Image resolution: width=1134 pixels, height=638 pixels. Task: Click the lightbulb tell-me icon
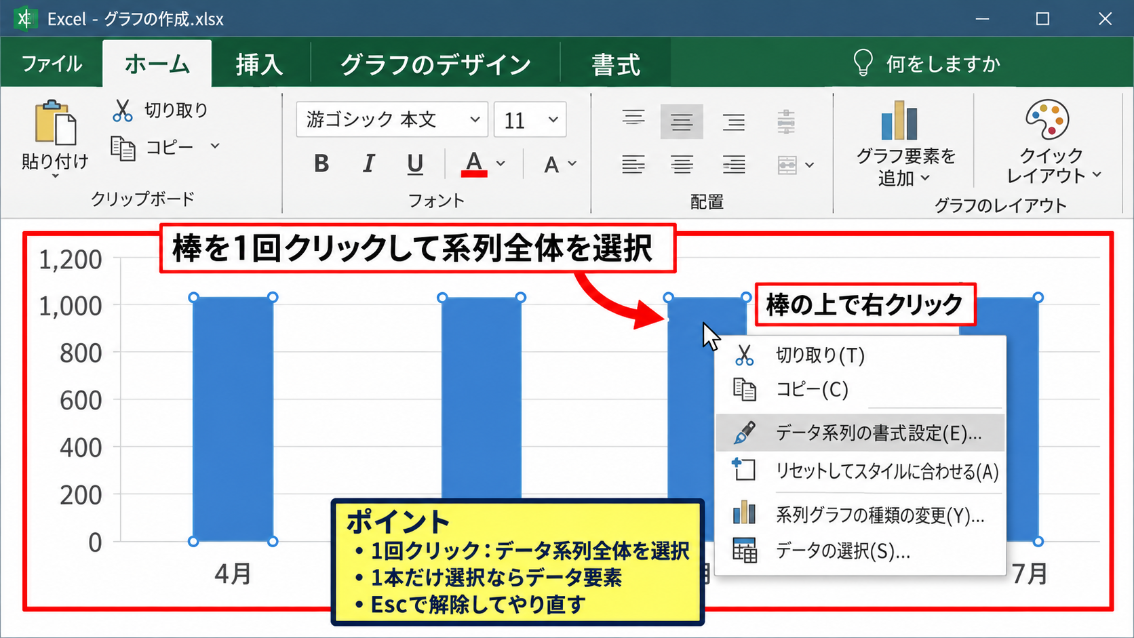863,62
